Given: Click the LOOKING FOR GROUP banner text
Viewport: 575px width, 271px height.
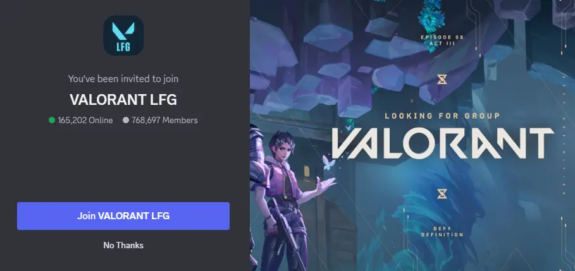Looking at the screenshot, I should [x=442, y=116].
